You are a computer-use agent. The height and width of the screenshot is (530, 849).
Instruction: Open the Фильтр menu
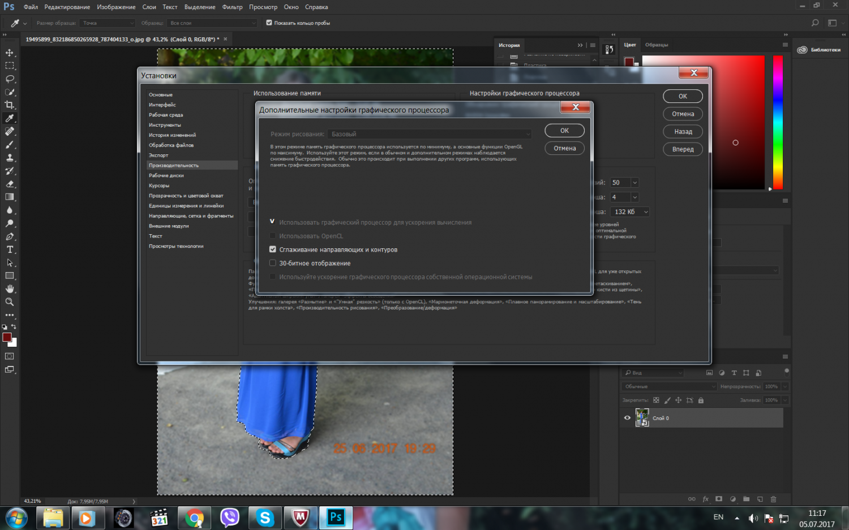pos(232,7)
